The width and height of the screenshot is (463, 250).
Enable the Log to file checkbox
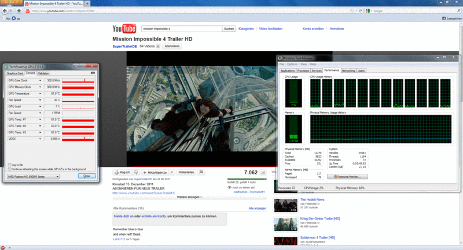tap(8, 165)
